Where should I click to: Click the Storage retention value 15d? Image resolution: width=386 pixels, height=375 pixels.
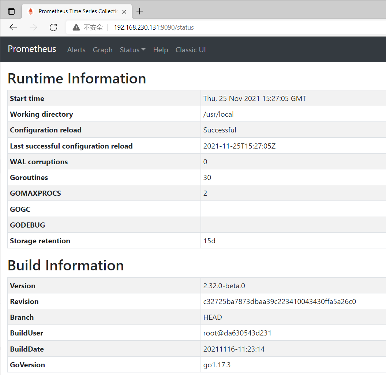209,241
